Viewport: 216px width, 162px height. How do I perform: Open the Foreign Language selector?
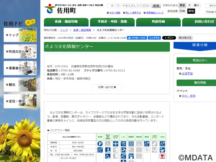(x=210, y=12)
